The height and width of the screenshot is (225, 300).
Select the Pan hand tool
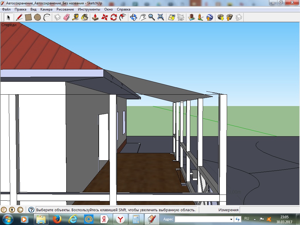tap(142, 17)
